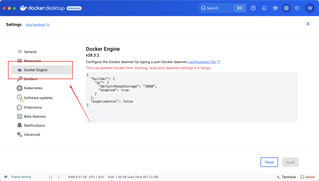
Task: Open the Advanced settings section
Action: pyautogui.click(x=32, y=135)
